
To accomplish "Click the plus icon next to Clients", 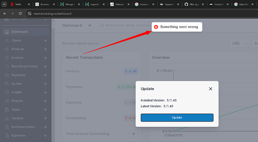I will (x=45, y=41).
